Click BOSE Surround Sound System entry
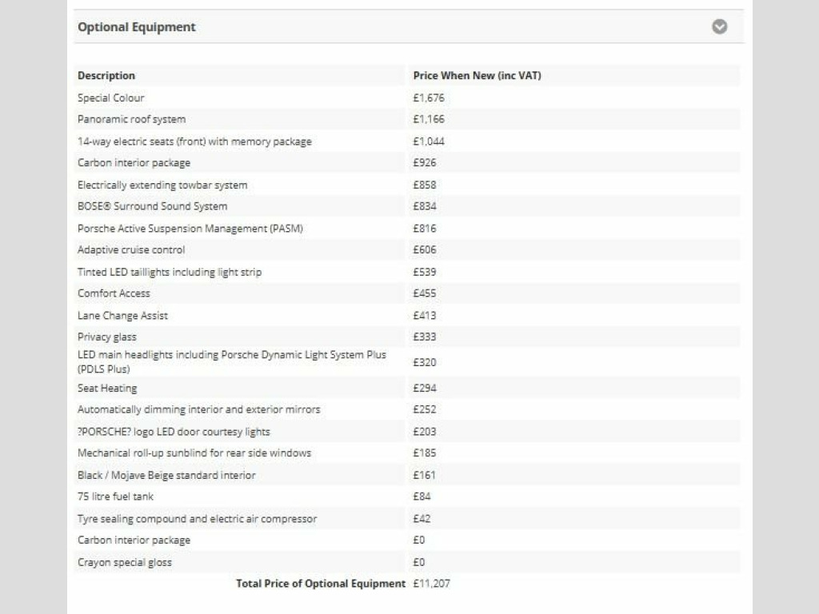This screenshot has height=614, width=819. (152, 206)
